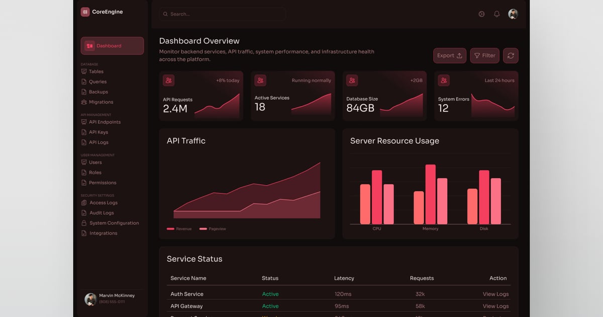Click the API Logs icon
Screen dimensions: 603x317
click(x=84, y=142)
